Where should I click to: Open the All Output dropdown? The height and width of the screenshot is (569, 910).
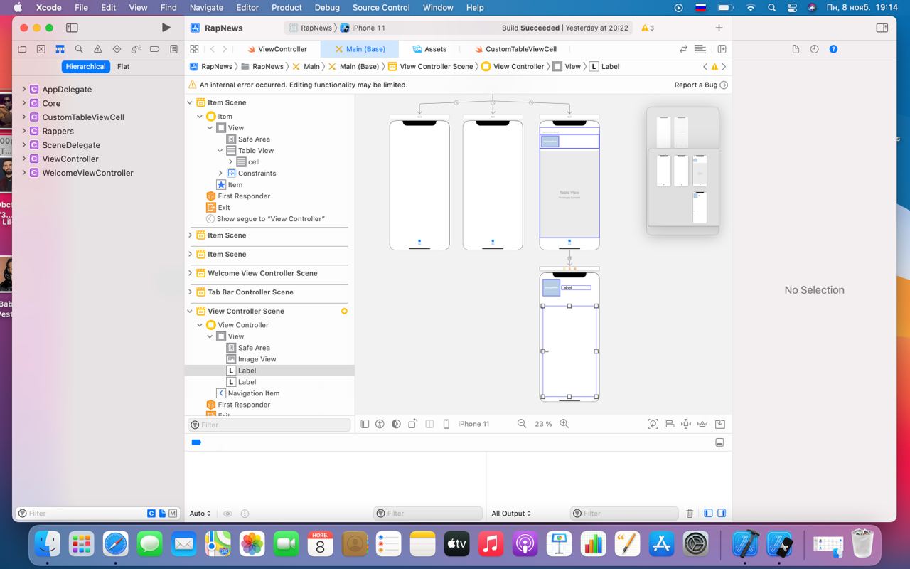pos(511,514)
